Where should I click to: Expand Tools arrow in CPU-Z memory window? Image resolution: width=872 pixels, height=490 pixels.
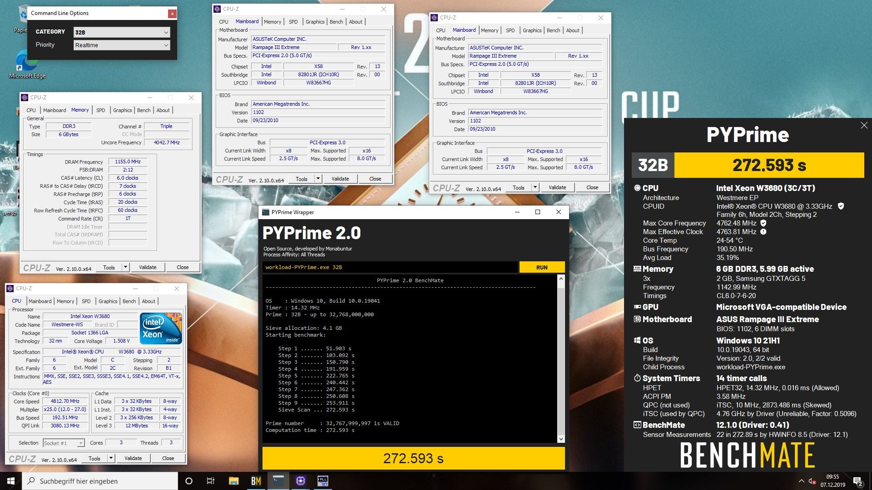[x=125, y=267]
